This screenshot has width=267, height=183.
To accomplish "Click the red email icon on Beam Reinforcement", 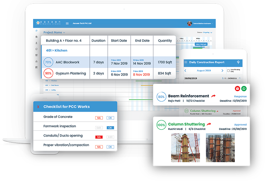I will click(x=238, y=89).
